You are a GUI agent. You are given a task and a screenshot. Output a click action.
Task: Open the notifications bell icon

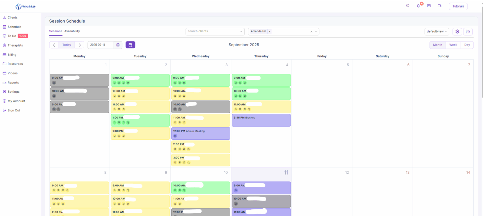[x=418, y=6]
